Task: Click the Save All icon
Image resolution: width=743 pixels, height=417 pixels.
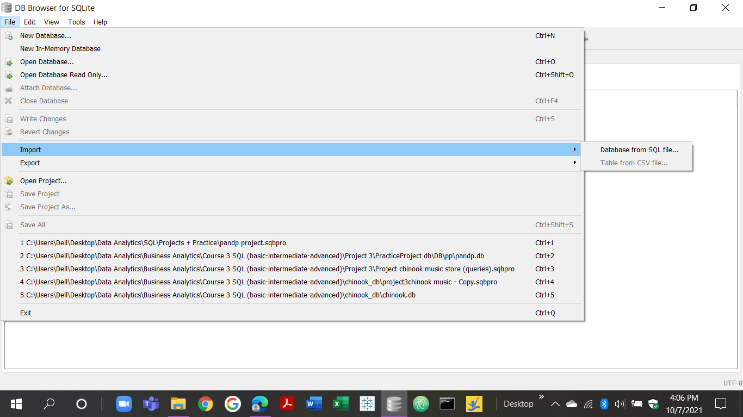Action: (x=9, y=225)
